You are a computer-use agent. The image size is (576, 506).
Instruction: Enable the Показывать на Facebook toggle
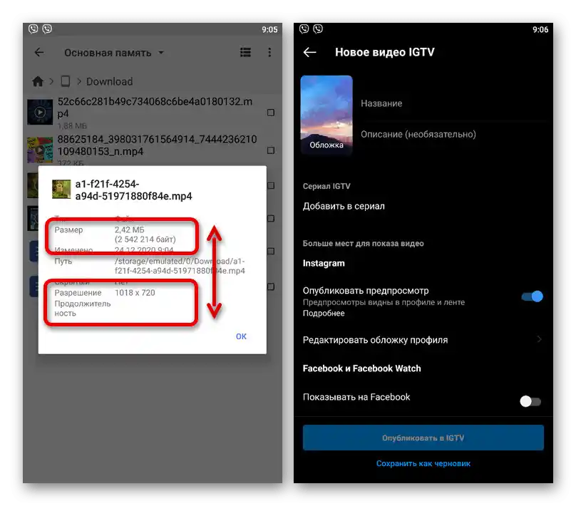pyautogui.click(x=530, y=401)
